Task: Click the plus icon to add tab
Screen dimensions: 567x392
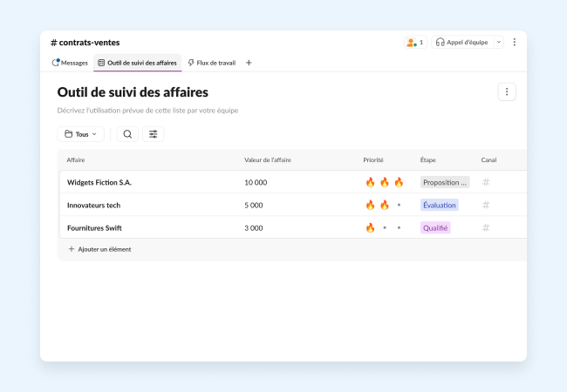Action: coord(249,63)
